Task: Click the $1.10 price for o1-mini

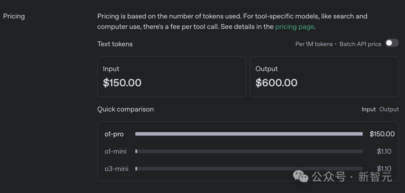Action: (x=384, y=151)
